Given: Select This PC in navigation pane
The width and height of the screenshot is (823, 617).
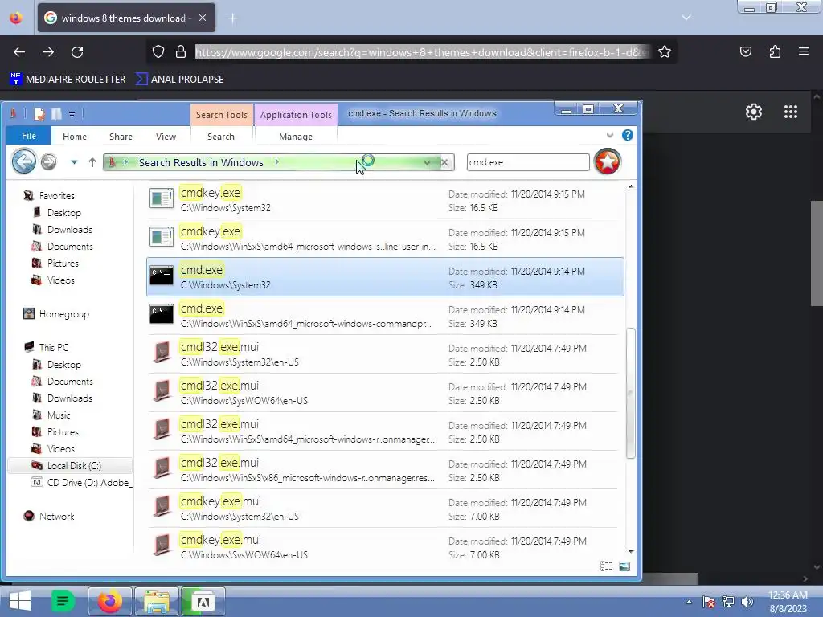Looking at the screenshot, I should (54, 347).
